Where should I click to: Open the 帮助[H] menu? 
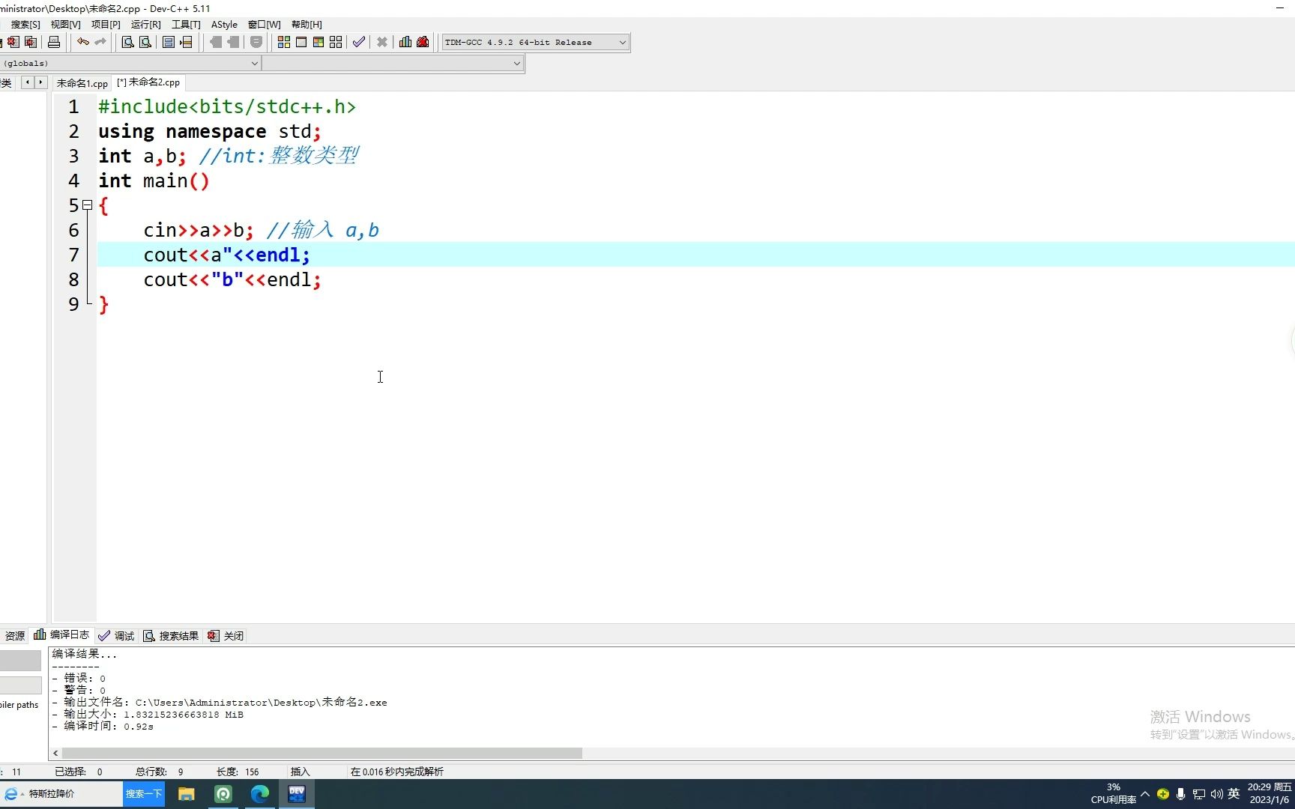pos(307,25)
